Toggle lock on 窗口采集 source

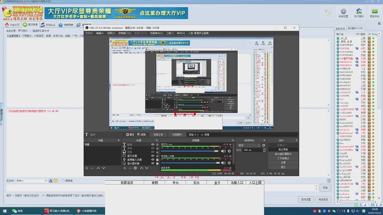click(158, 156)
